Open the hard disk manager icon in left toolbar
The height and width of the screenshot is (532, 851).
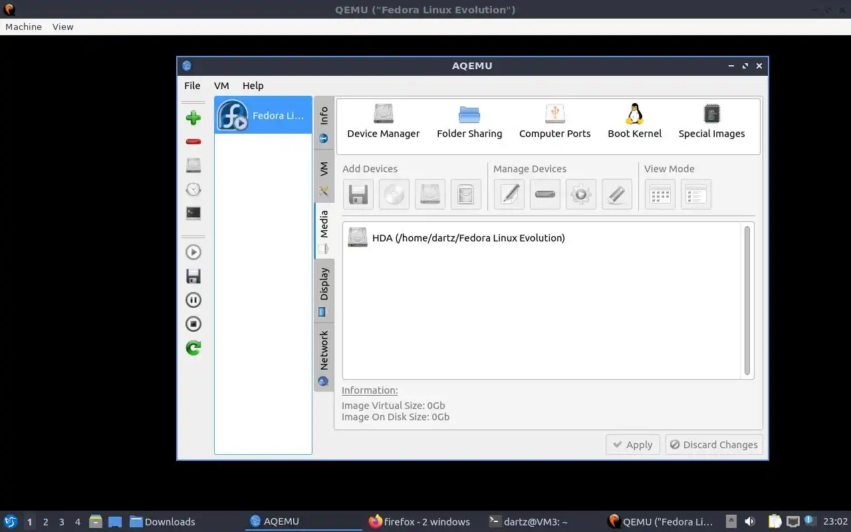[193, 165]
